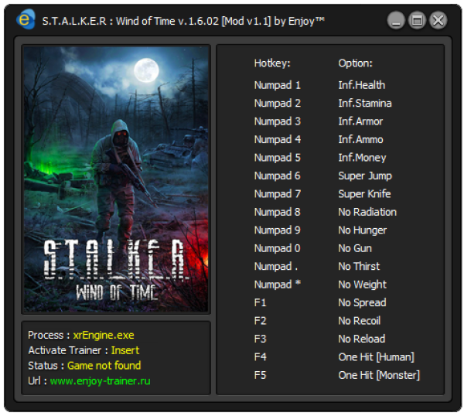This screenshot has width=464, height=416.
Task: Select the 'Inf.Stamina' option
Action: pyautogui.click(x=365, y=104)
